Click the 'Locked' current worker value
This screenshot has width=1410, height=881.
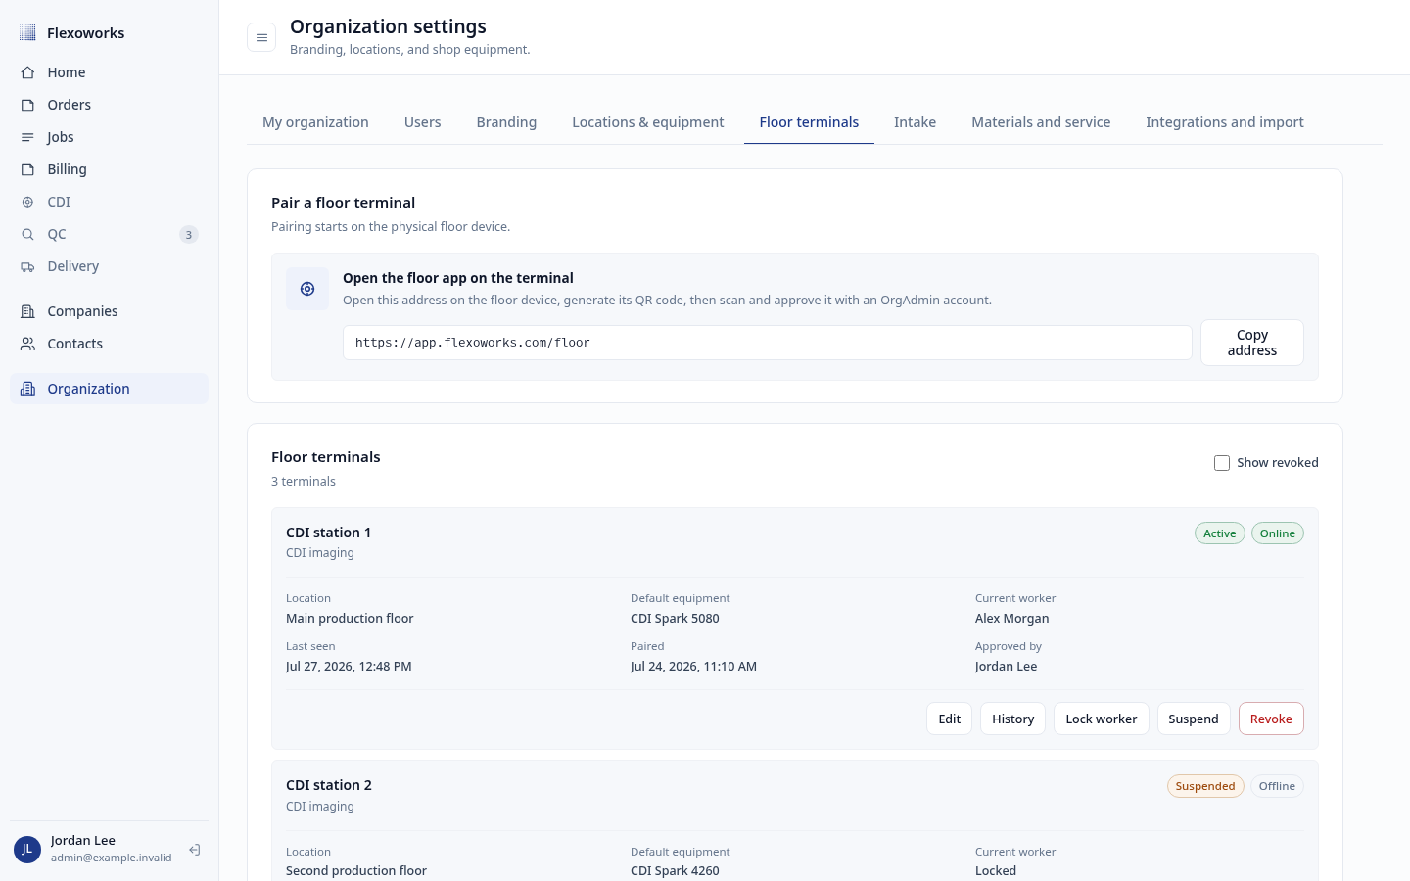pos(996,871)
